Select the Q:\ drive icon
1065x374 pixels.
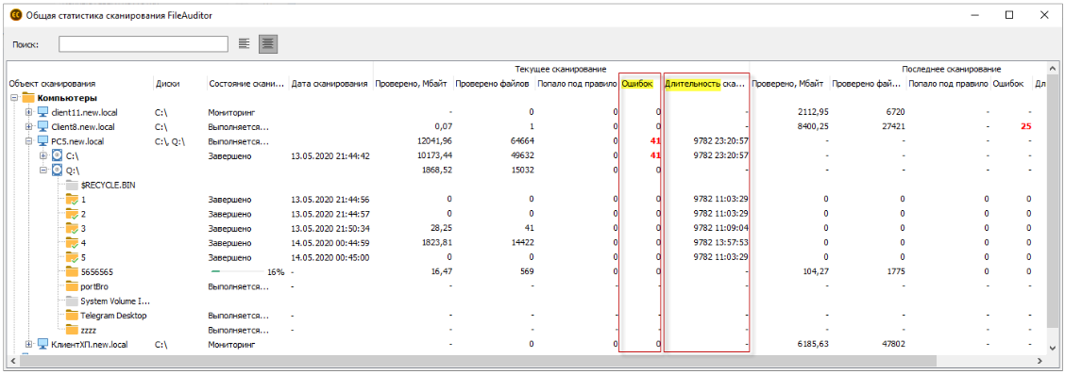(x=58, y=171)
